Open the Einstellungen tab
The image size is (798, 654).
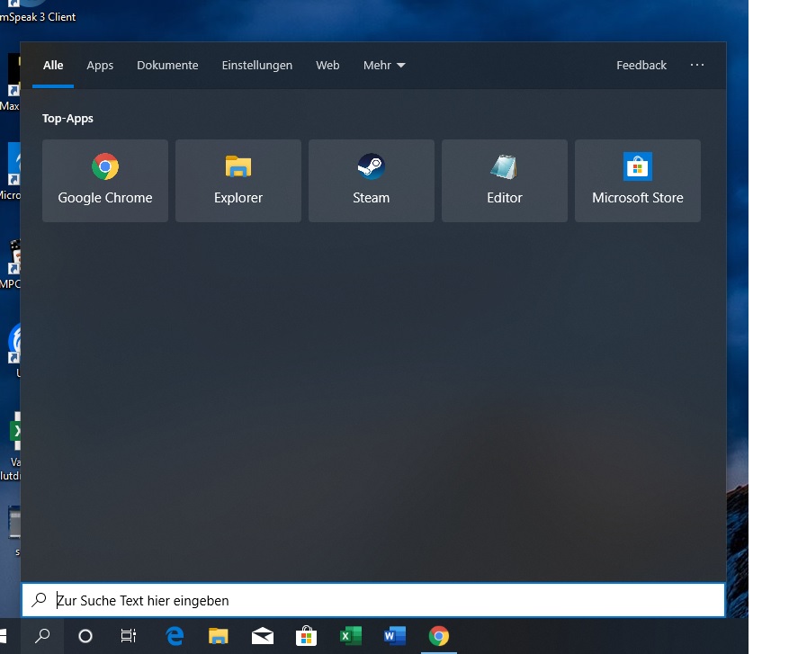coord(257,65)
